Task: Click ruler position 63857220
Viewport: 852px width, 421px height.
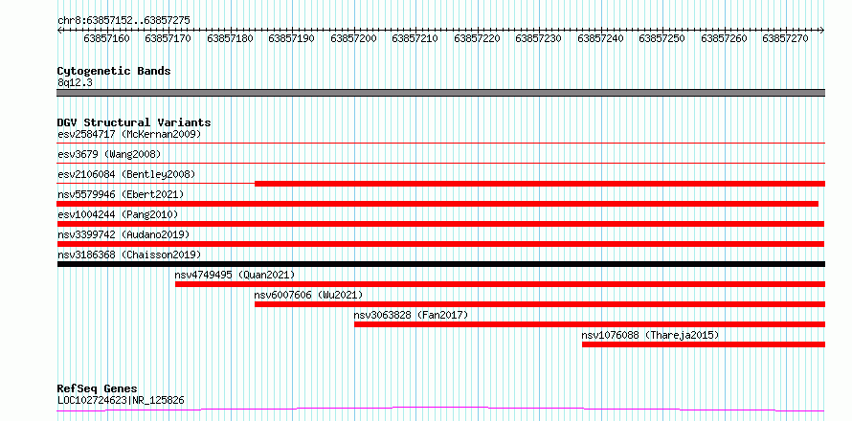Action: (477, 39)
